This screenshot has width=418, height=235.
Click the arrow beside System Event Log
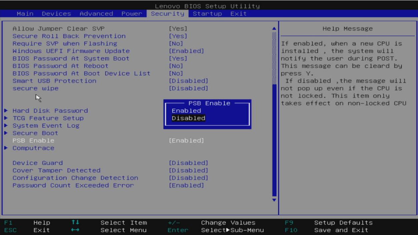point(6,126)
